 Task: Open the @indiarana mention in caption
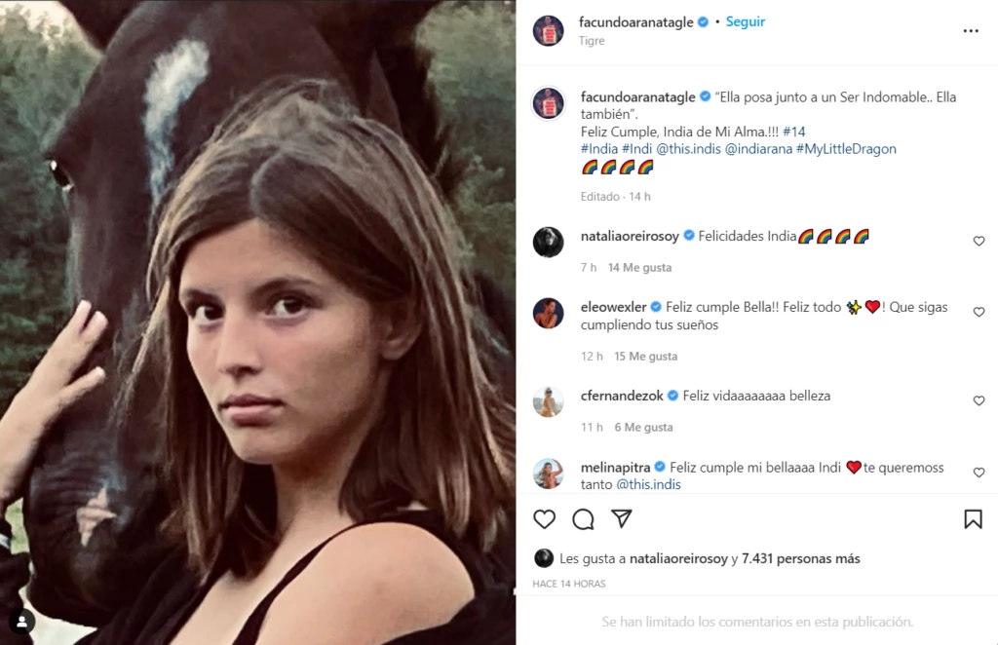click(758, 149)
